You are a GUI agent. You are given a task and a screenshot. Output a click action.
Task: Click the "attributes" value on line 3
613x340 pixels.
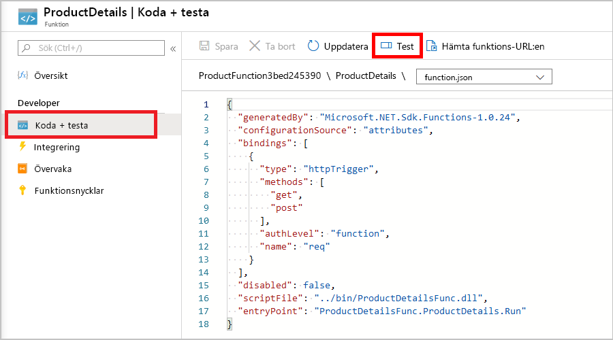[396, 130]
